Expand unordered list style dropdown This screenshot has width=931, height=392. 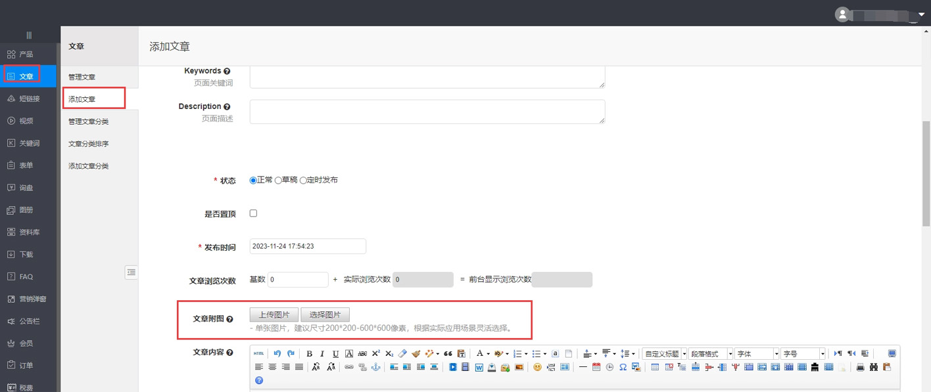(545, 354)
